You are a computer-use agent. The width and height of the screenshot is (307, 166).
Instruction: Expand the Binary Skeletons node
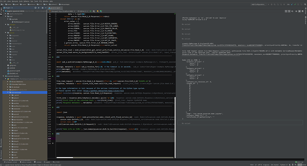(x=8, y=82)
